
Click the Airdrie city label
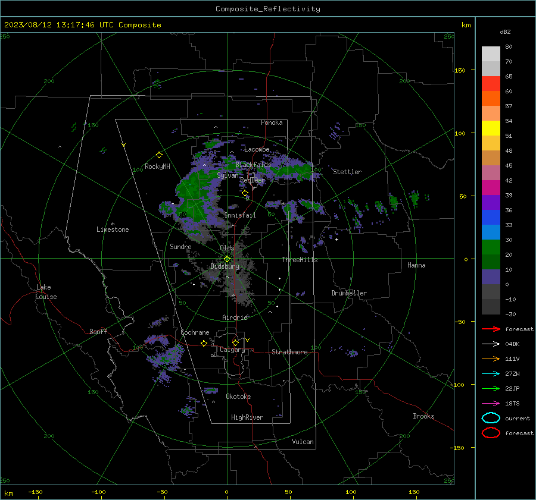pyautogui.click(x=235, y=317)
